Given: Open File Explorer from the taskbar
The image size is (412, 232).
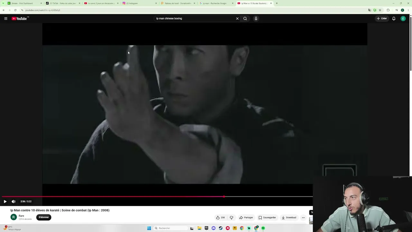Looking at the screenshot, I should click(x=199, y=228).
